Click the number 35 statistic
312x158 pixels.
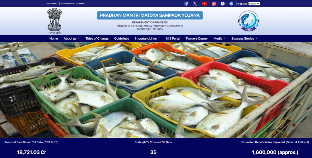tap(153, 152)
